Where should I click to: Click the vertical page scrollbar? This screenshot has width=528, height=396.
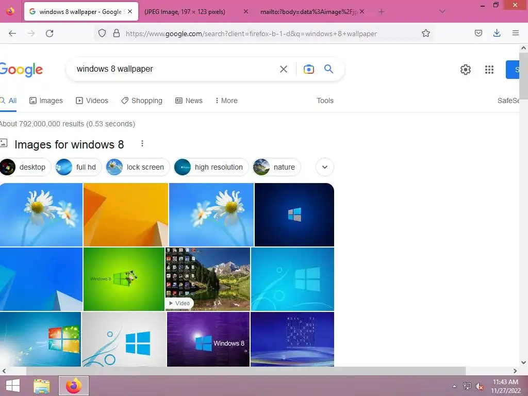click(524, 76)
